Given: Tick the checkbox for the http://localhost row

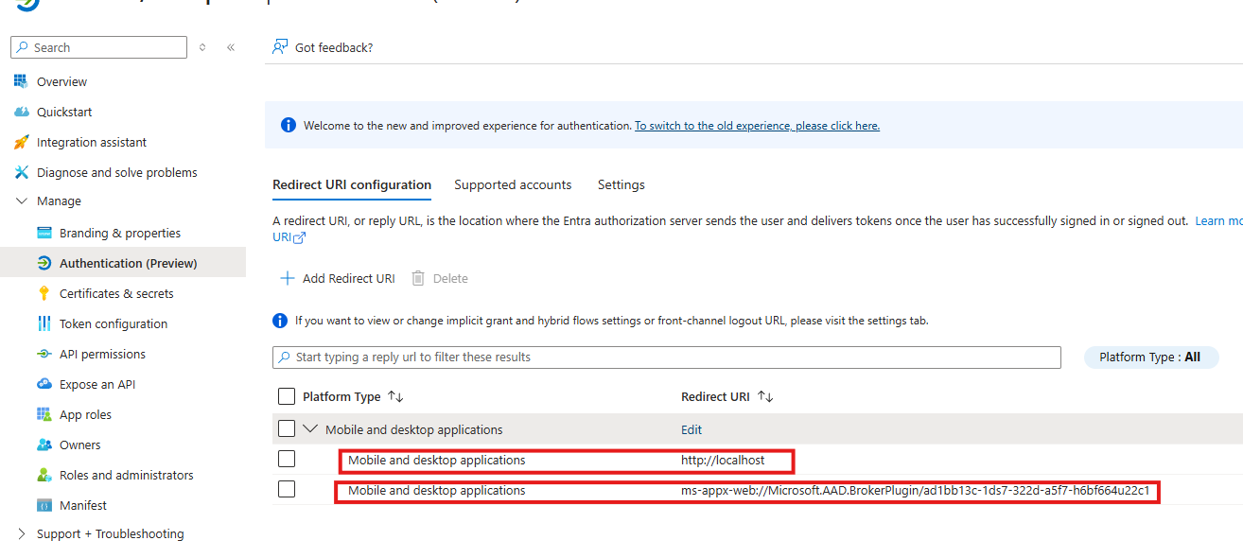Looking at the screenshot, I should [x=287, y=460].
